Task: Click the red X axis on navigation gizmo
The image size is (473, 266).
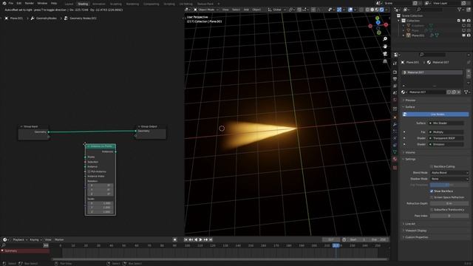Action: (386, 24)
